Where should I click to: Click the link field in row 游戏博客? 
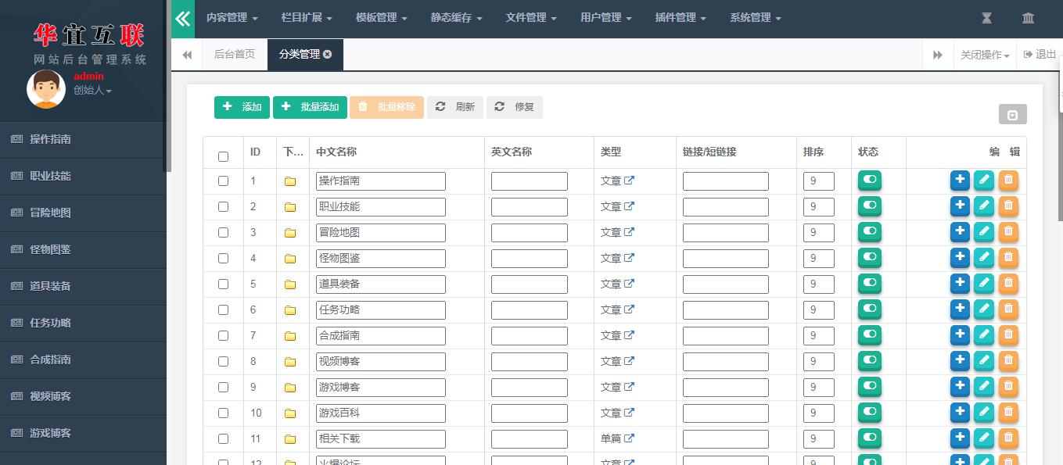[x=726, y=388]
